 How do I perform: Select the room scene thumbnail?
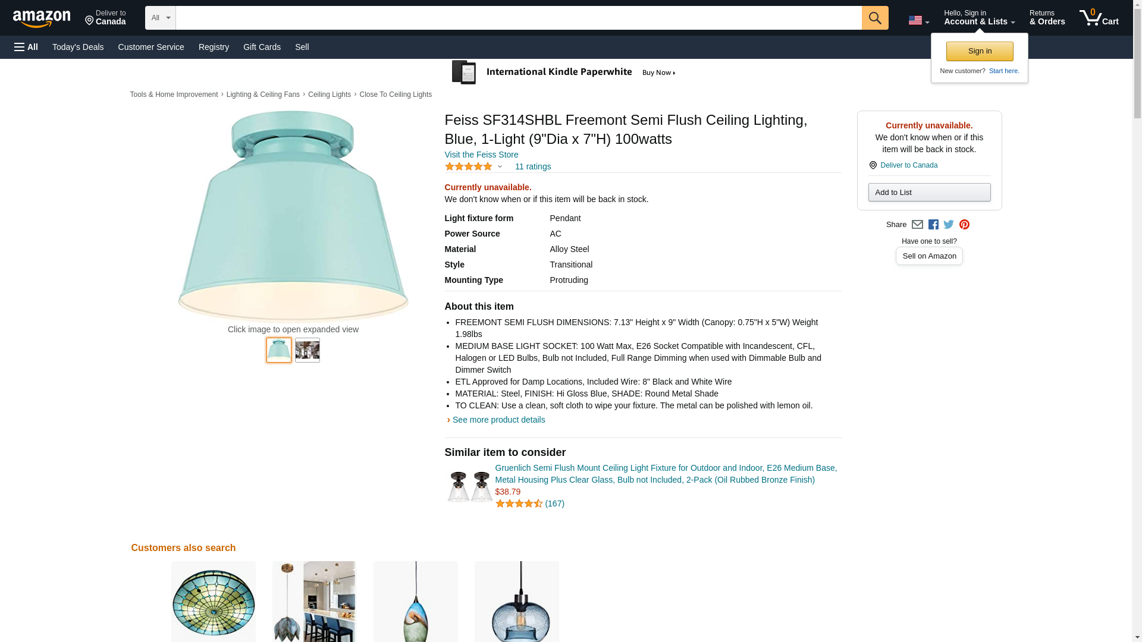pos(307,350)
